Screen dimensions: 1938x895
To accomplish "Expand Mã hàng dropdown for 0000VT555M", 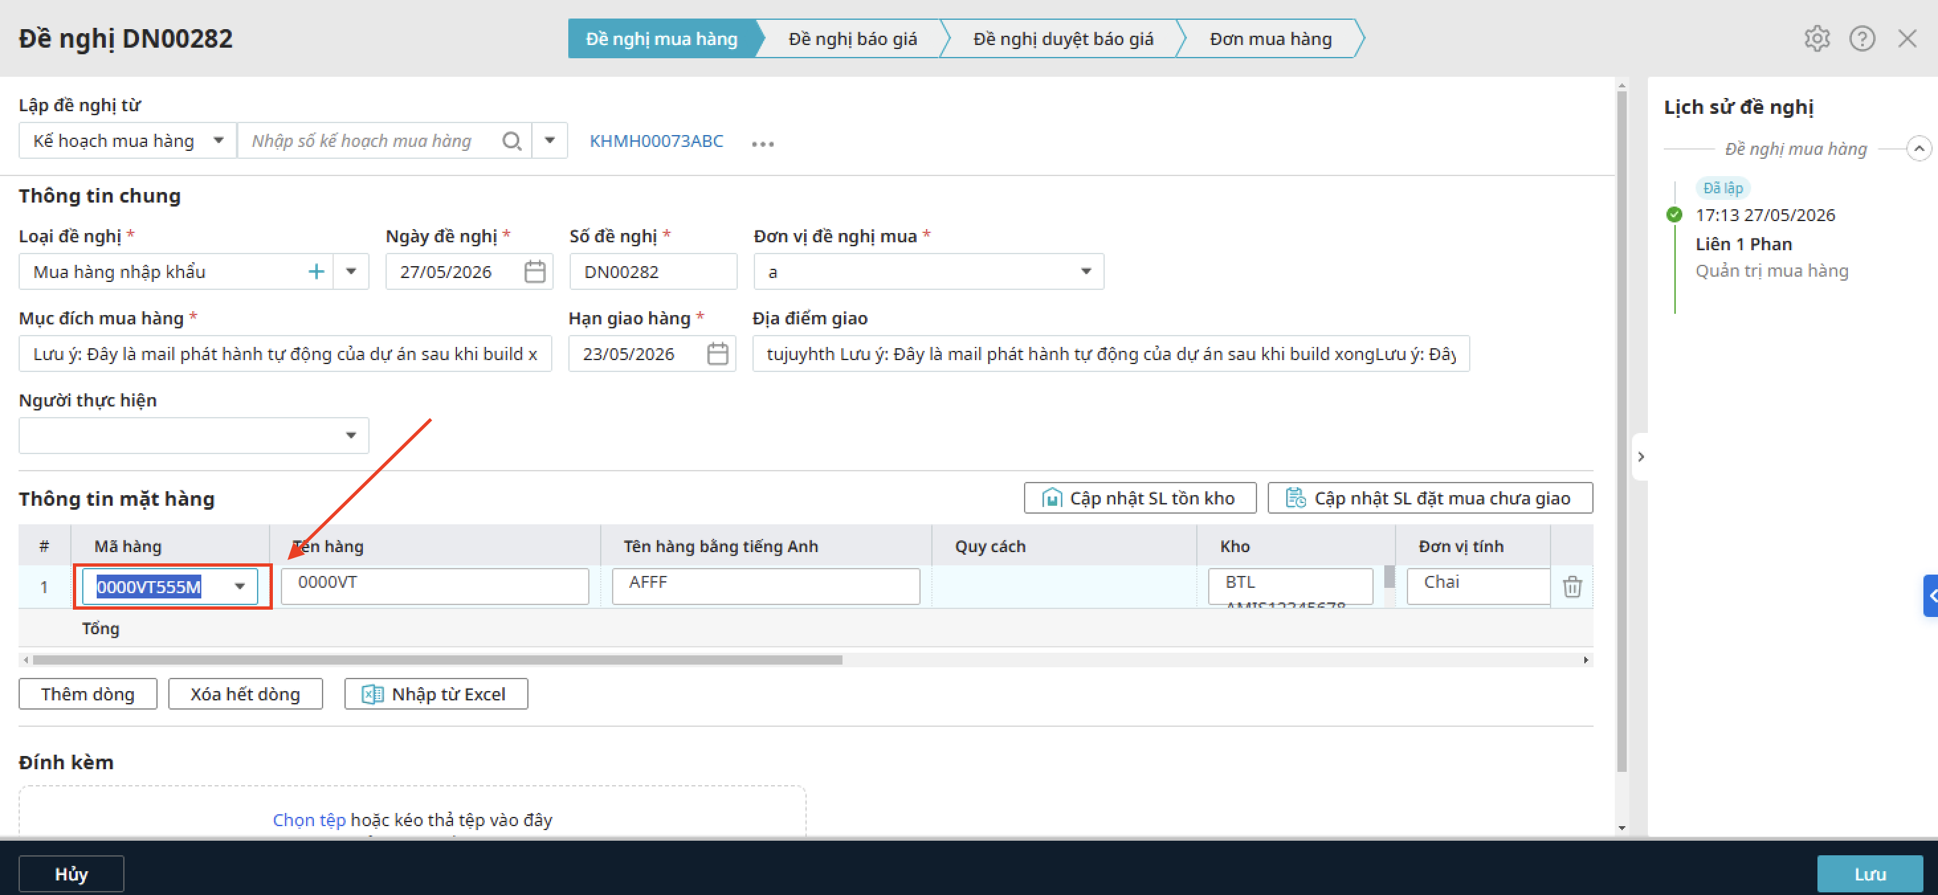I will tap(239, 587).
